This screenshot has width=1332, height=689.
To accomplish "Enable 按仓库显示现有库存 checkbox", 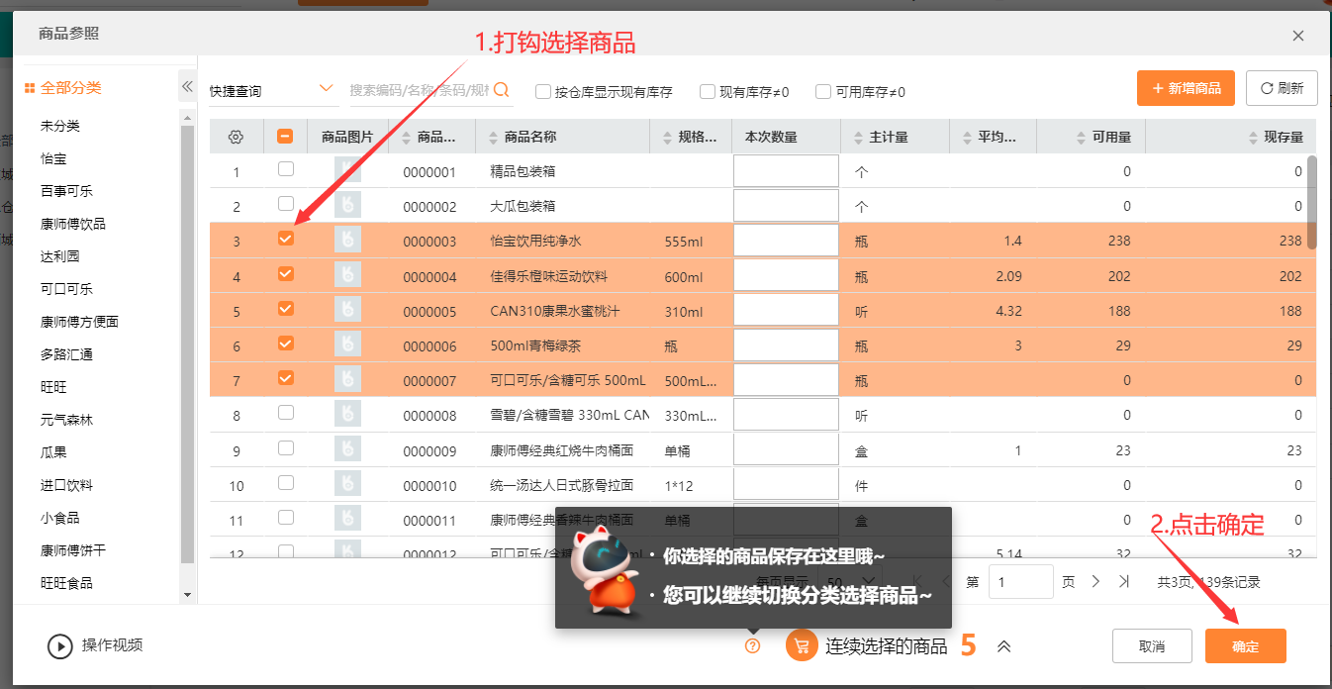I will (543, 92).
